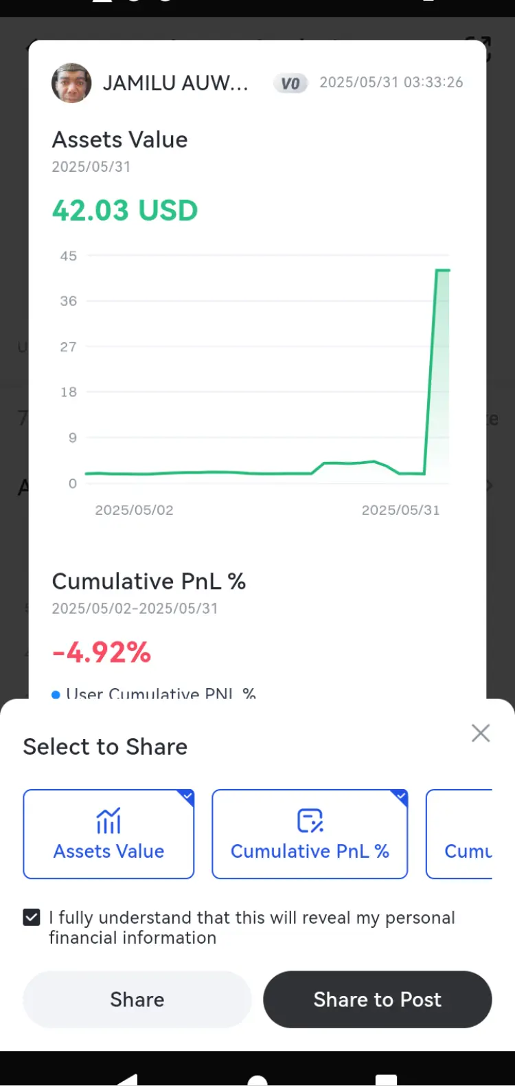Deselect the Assets Value share option
Image resolution: width=515 pixels, height=1086 pixels.
(108, 834)
